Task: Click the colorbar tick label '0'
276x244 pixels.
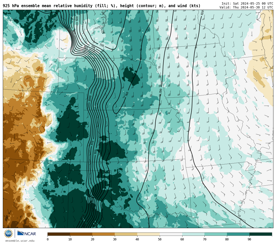Action: pyautogui.click(x=48, y=239)
